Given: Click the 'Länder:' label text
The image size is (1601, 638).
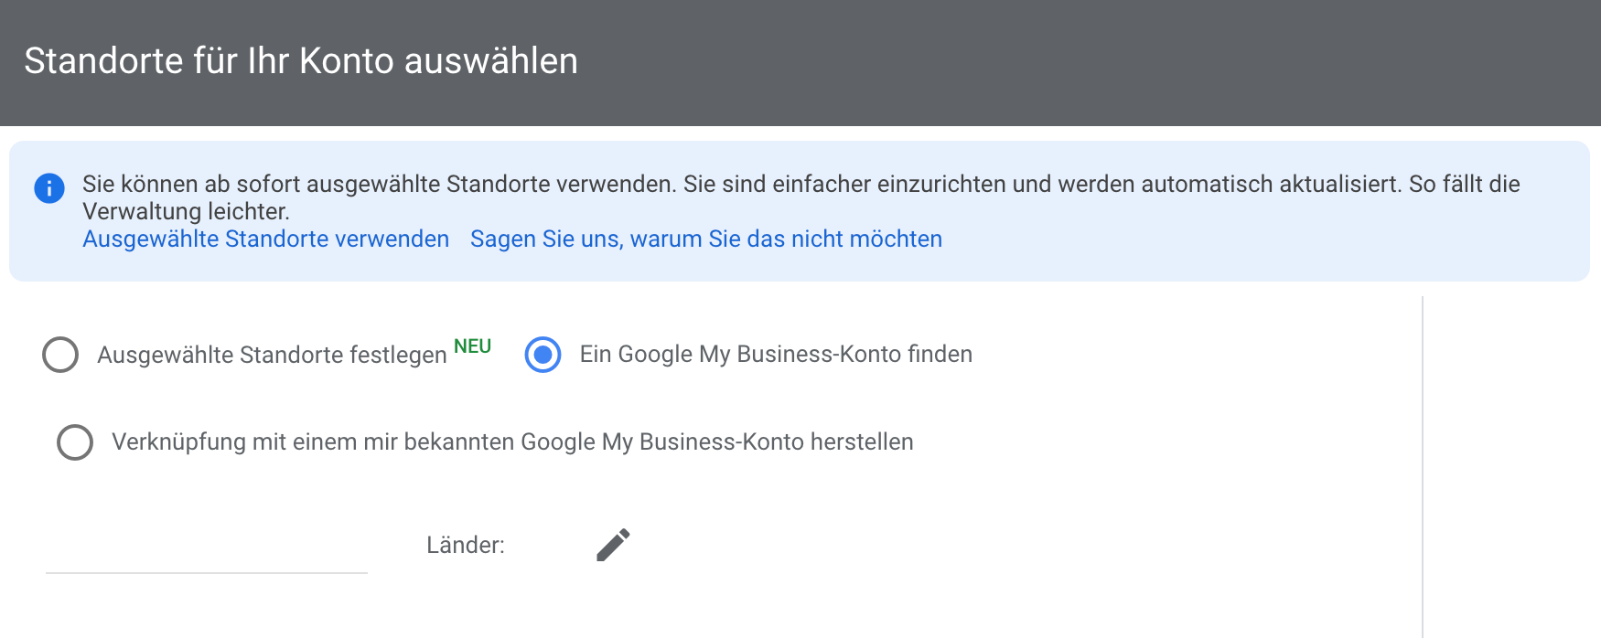Looking at the screenshot, I should [x=466, y=545].
